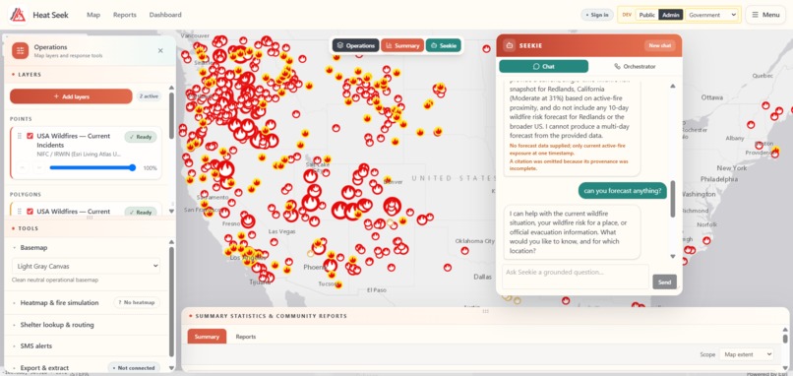The image size is (793, 376).
Task: Click the divider handle between Layers and Tools
Action: pos(90,218)
